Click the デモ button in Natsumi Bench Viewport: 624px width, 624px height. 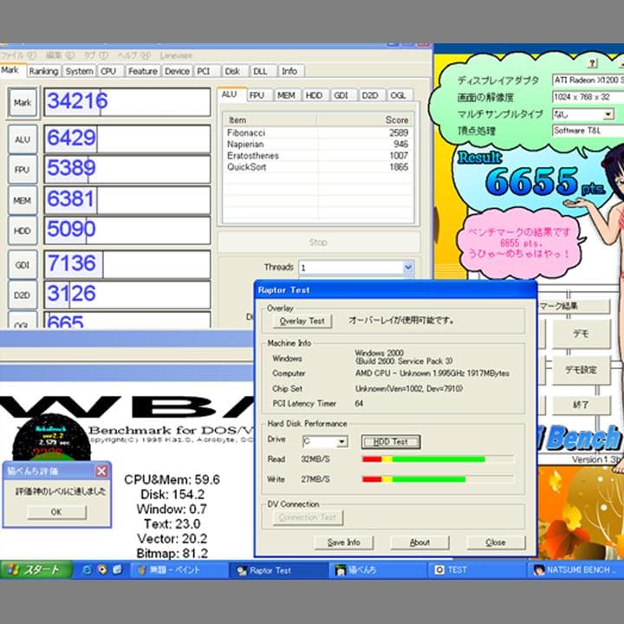[581, 334]
